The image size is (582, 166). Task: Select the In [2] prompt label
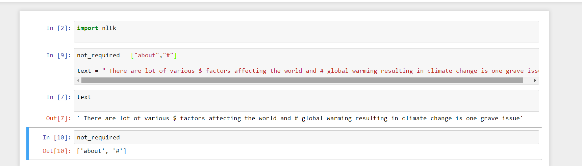[x=58, y=28]
